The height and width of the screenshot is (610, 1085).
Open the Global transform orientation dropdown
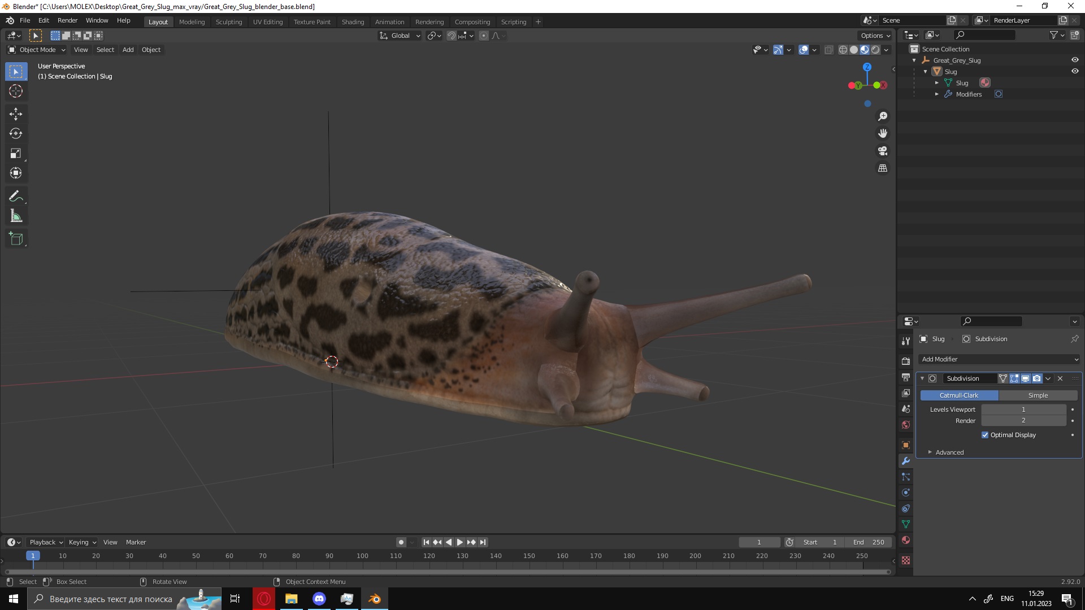pyautogui.click(x=400, y=36)
